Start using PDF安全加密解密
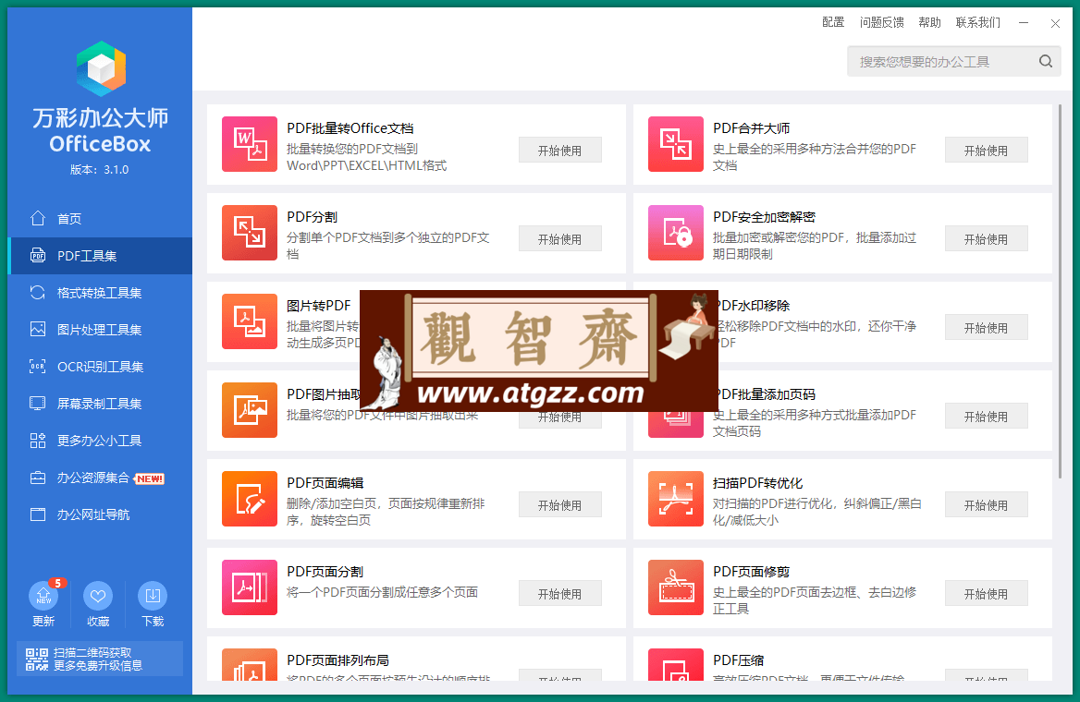Screen dimensions: 1080x702 pyautogui.click(x=987, y=239)
